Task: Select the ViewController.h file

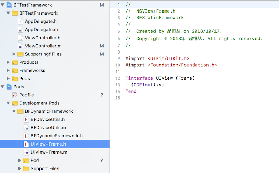Action: click(x=43, y=38)
